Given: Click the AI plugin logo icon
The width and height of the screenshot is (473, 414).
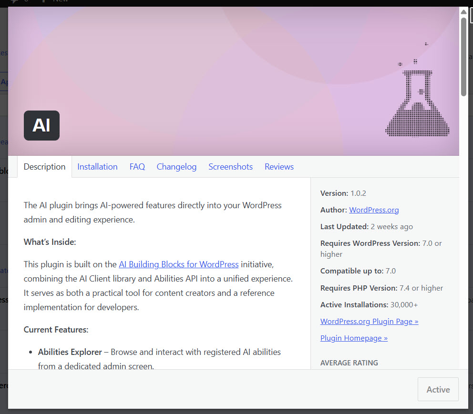Looking at the screenshot, I should point(41,125).
